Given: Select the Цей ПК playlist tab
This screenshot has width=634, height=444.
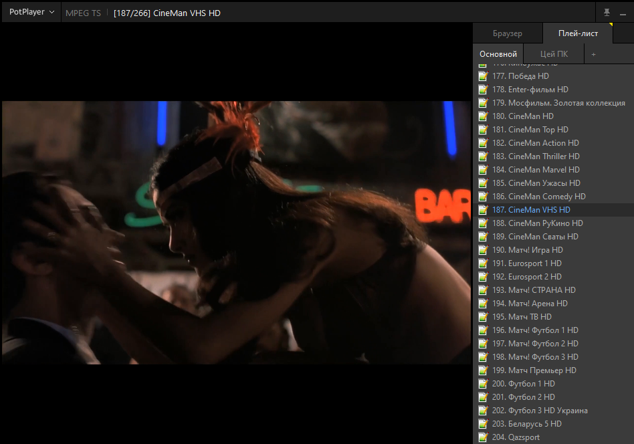Looking at the screenshot, I should click(x=554, y=53).
